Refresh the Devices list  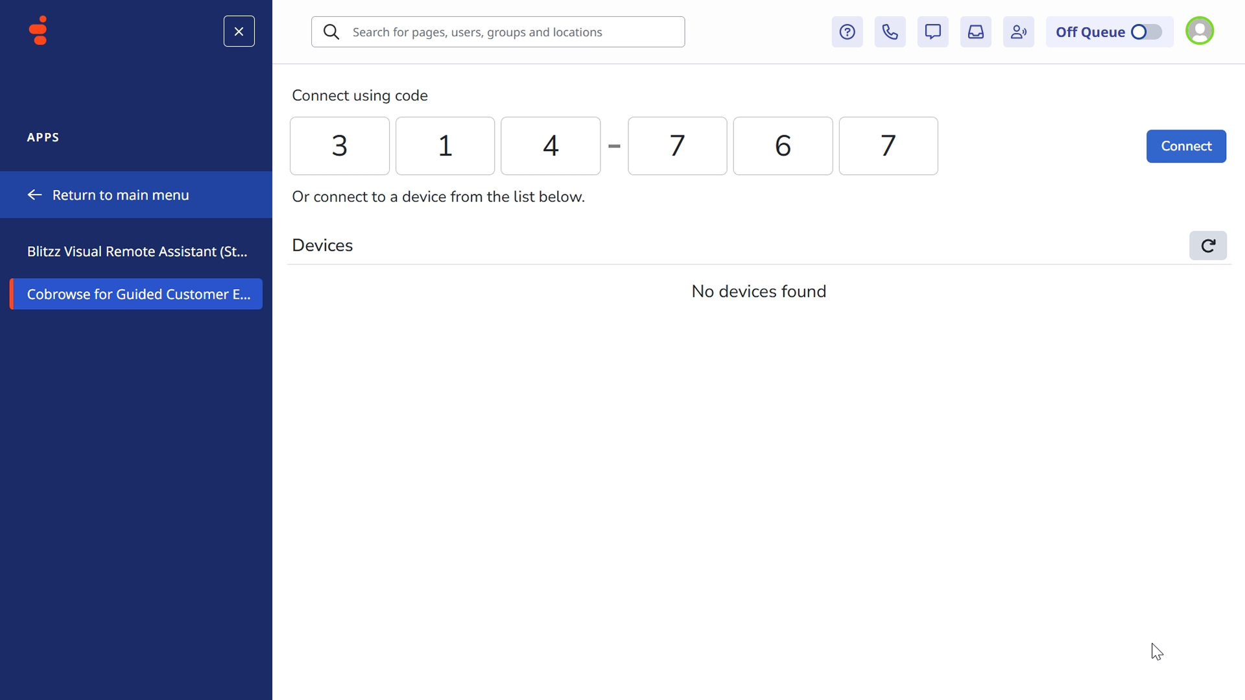pos(1207,246)
